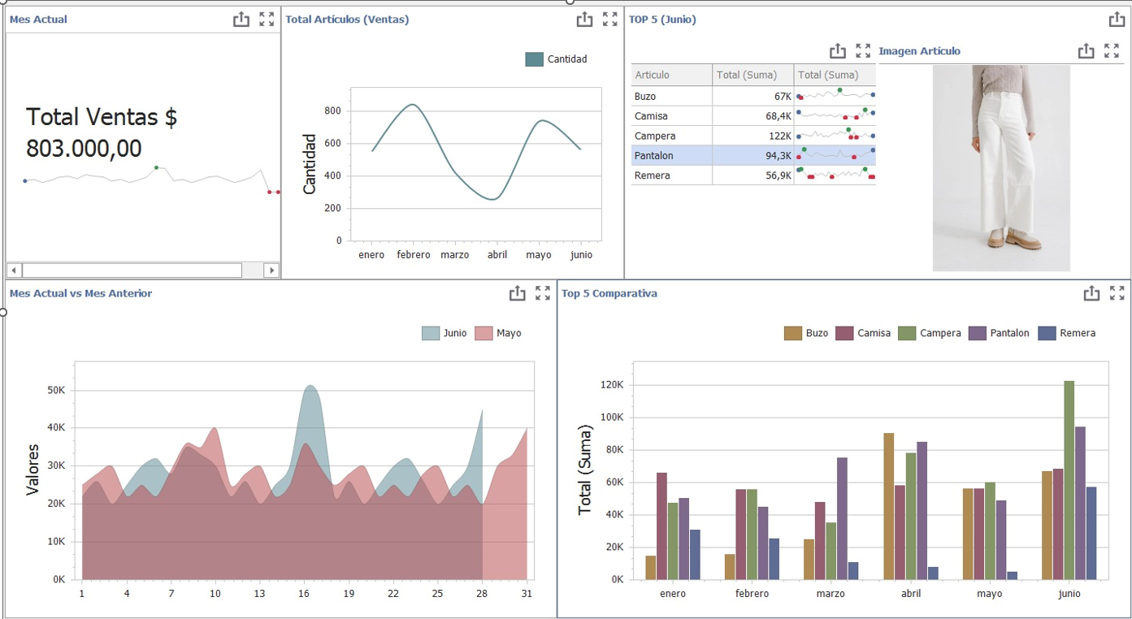Screen dimensions: 1132x619
Task: Click 'junio' on the Top 5 Comparativa axis
Action: pyautogui.click(x=1069, y=594)
